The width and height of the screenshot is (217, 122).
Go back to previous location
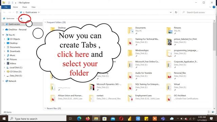point(4,12)
